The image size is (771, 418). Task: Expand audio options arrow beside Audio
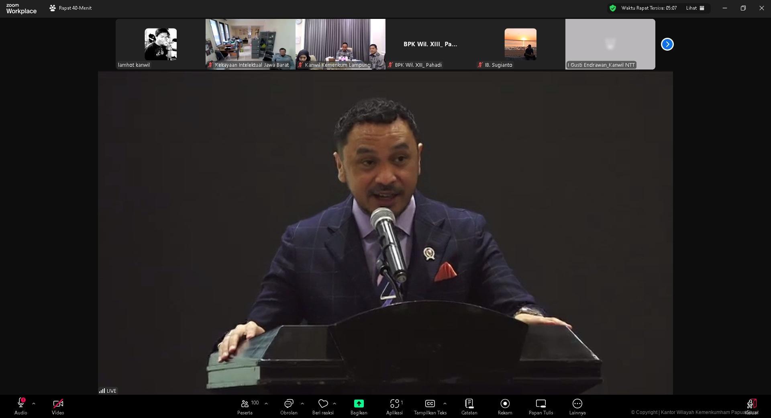tap(34, 404)
